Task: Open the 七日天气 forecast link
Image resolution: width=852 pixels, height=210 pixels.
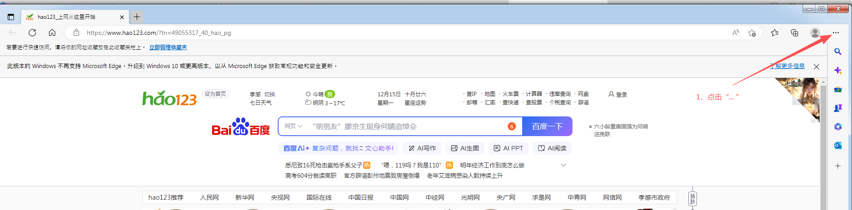Action: click(261, 103)
